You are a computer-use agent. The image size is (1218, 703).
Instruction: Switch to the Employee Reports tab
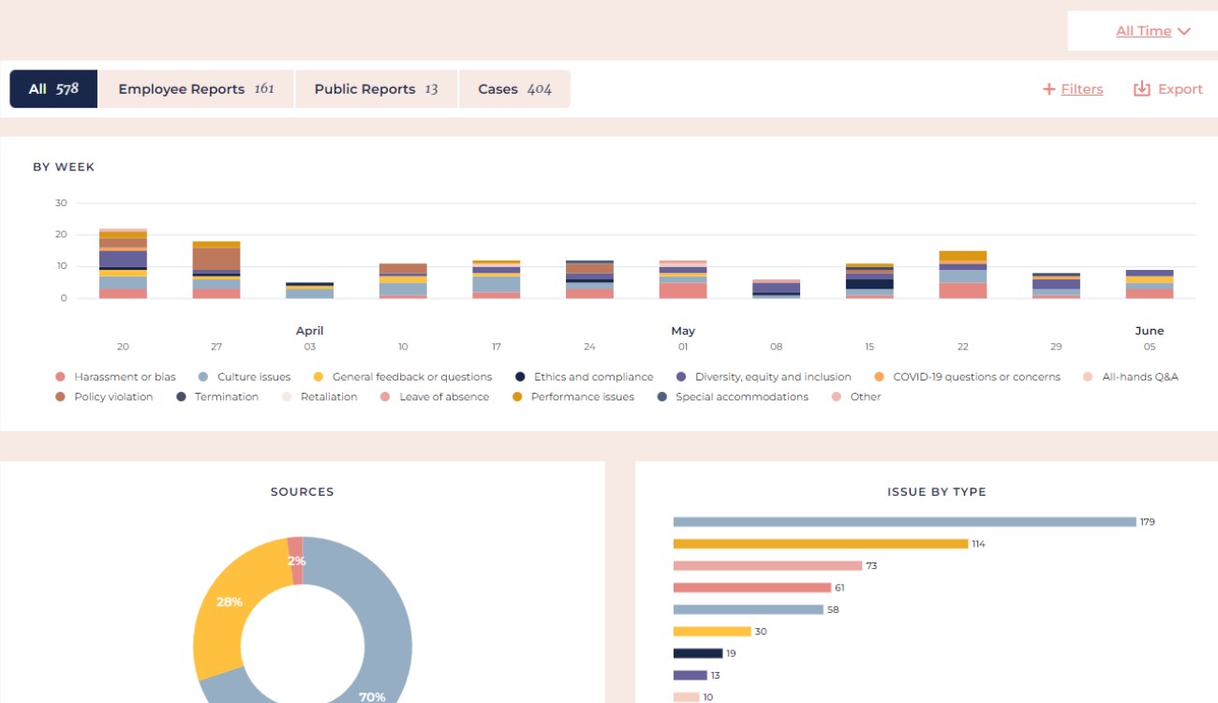(x=196, y=89)
